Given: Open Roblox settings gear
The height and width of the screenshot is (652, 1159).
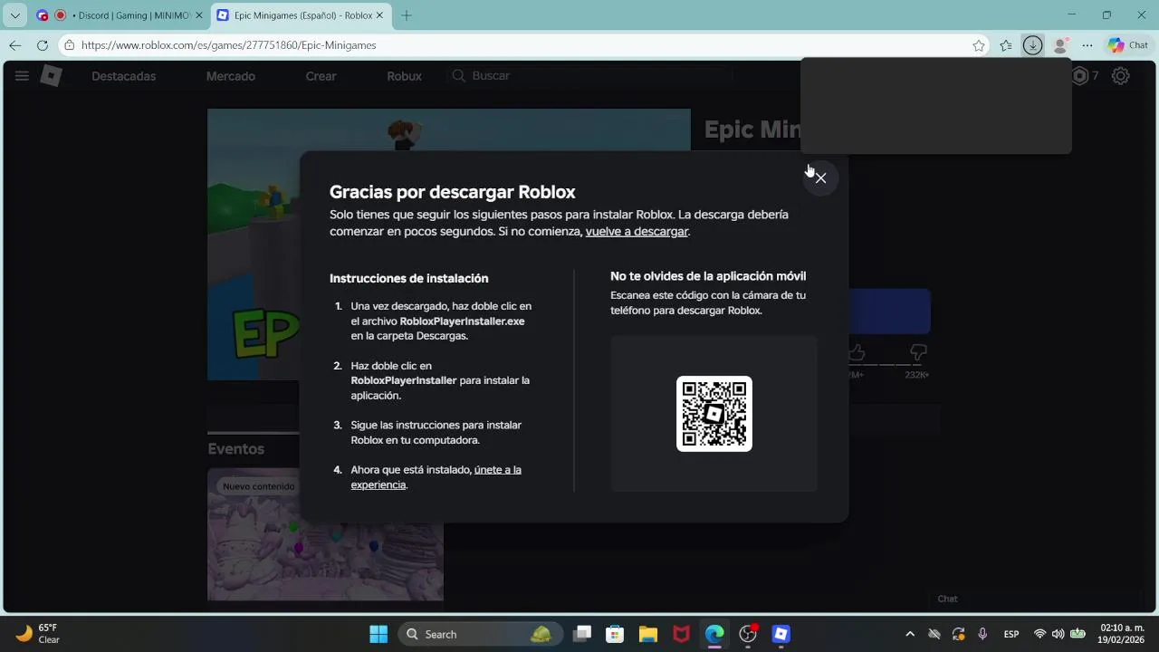Looking at the screenshot, I should 1121,76.
